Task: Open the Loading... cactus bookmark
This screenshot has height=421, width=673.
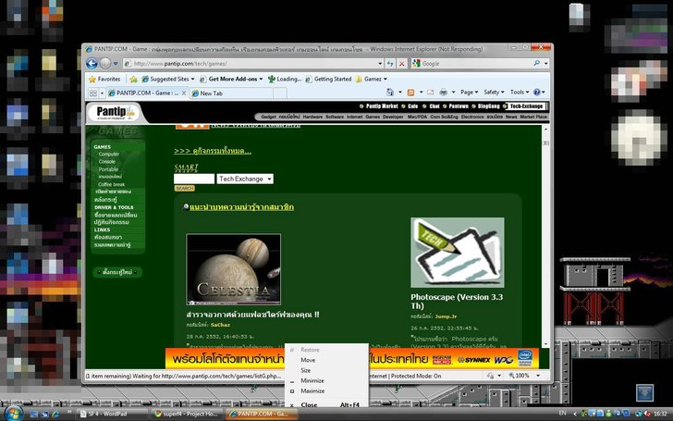Action: point(285,79)
